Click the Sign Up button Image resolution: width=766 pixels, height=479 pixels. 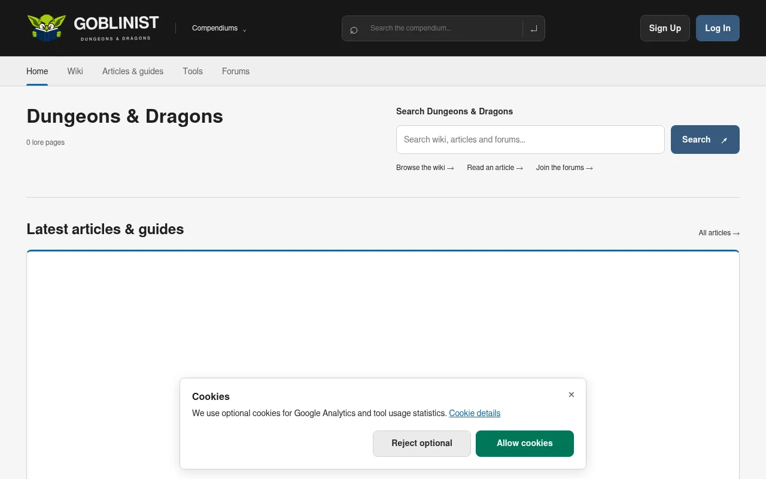click(665, 28)
